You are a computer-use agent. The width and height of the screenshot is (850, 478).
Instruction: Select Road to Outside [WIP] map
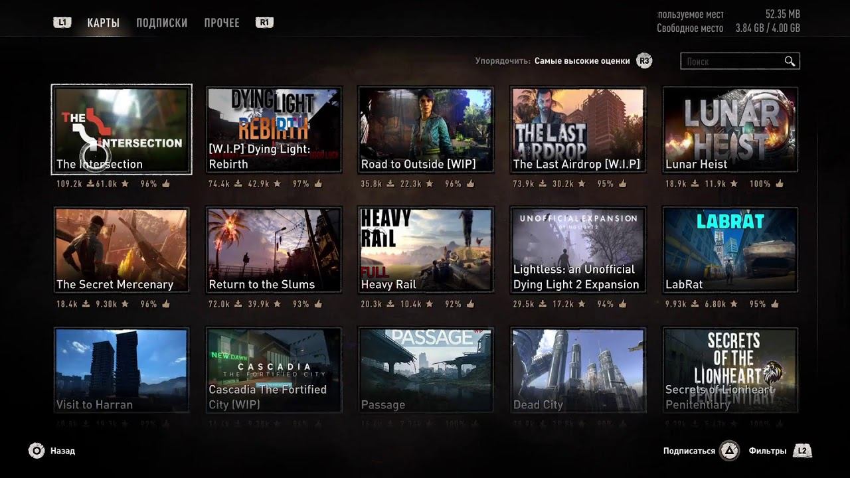[426, 129]
